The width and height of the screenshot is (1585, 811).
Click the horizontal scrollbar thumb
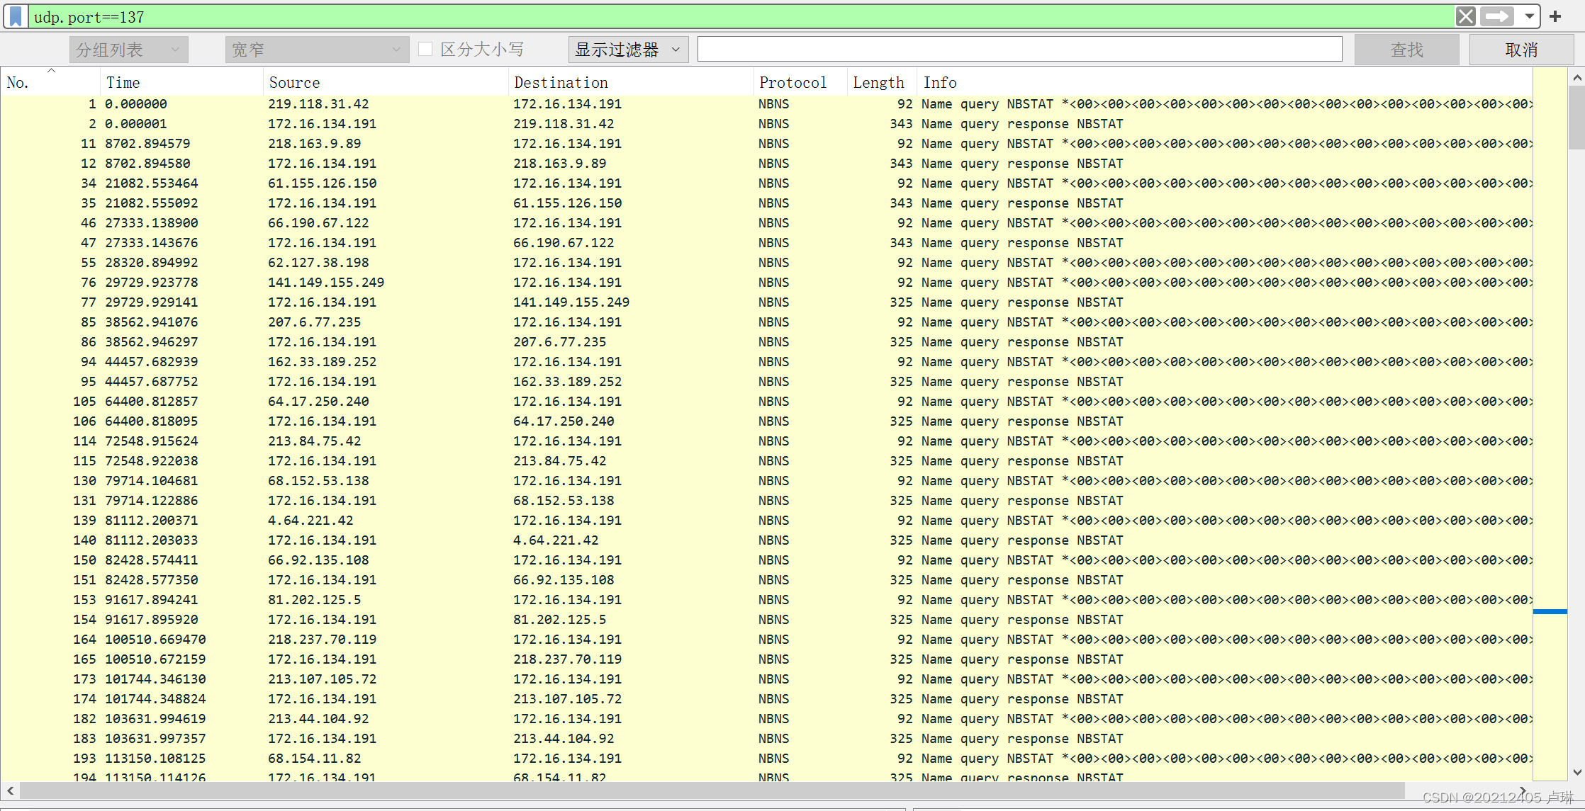pos(712,790)
